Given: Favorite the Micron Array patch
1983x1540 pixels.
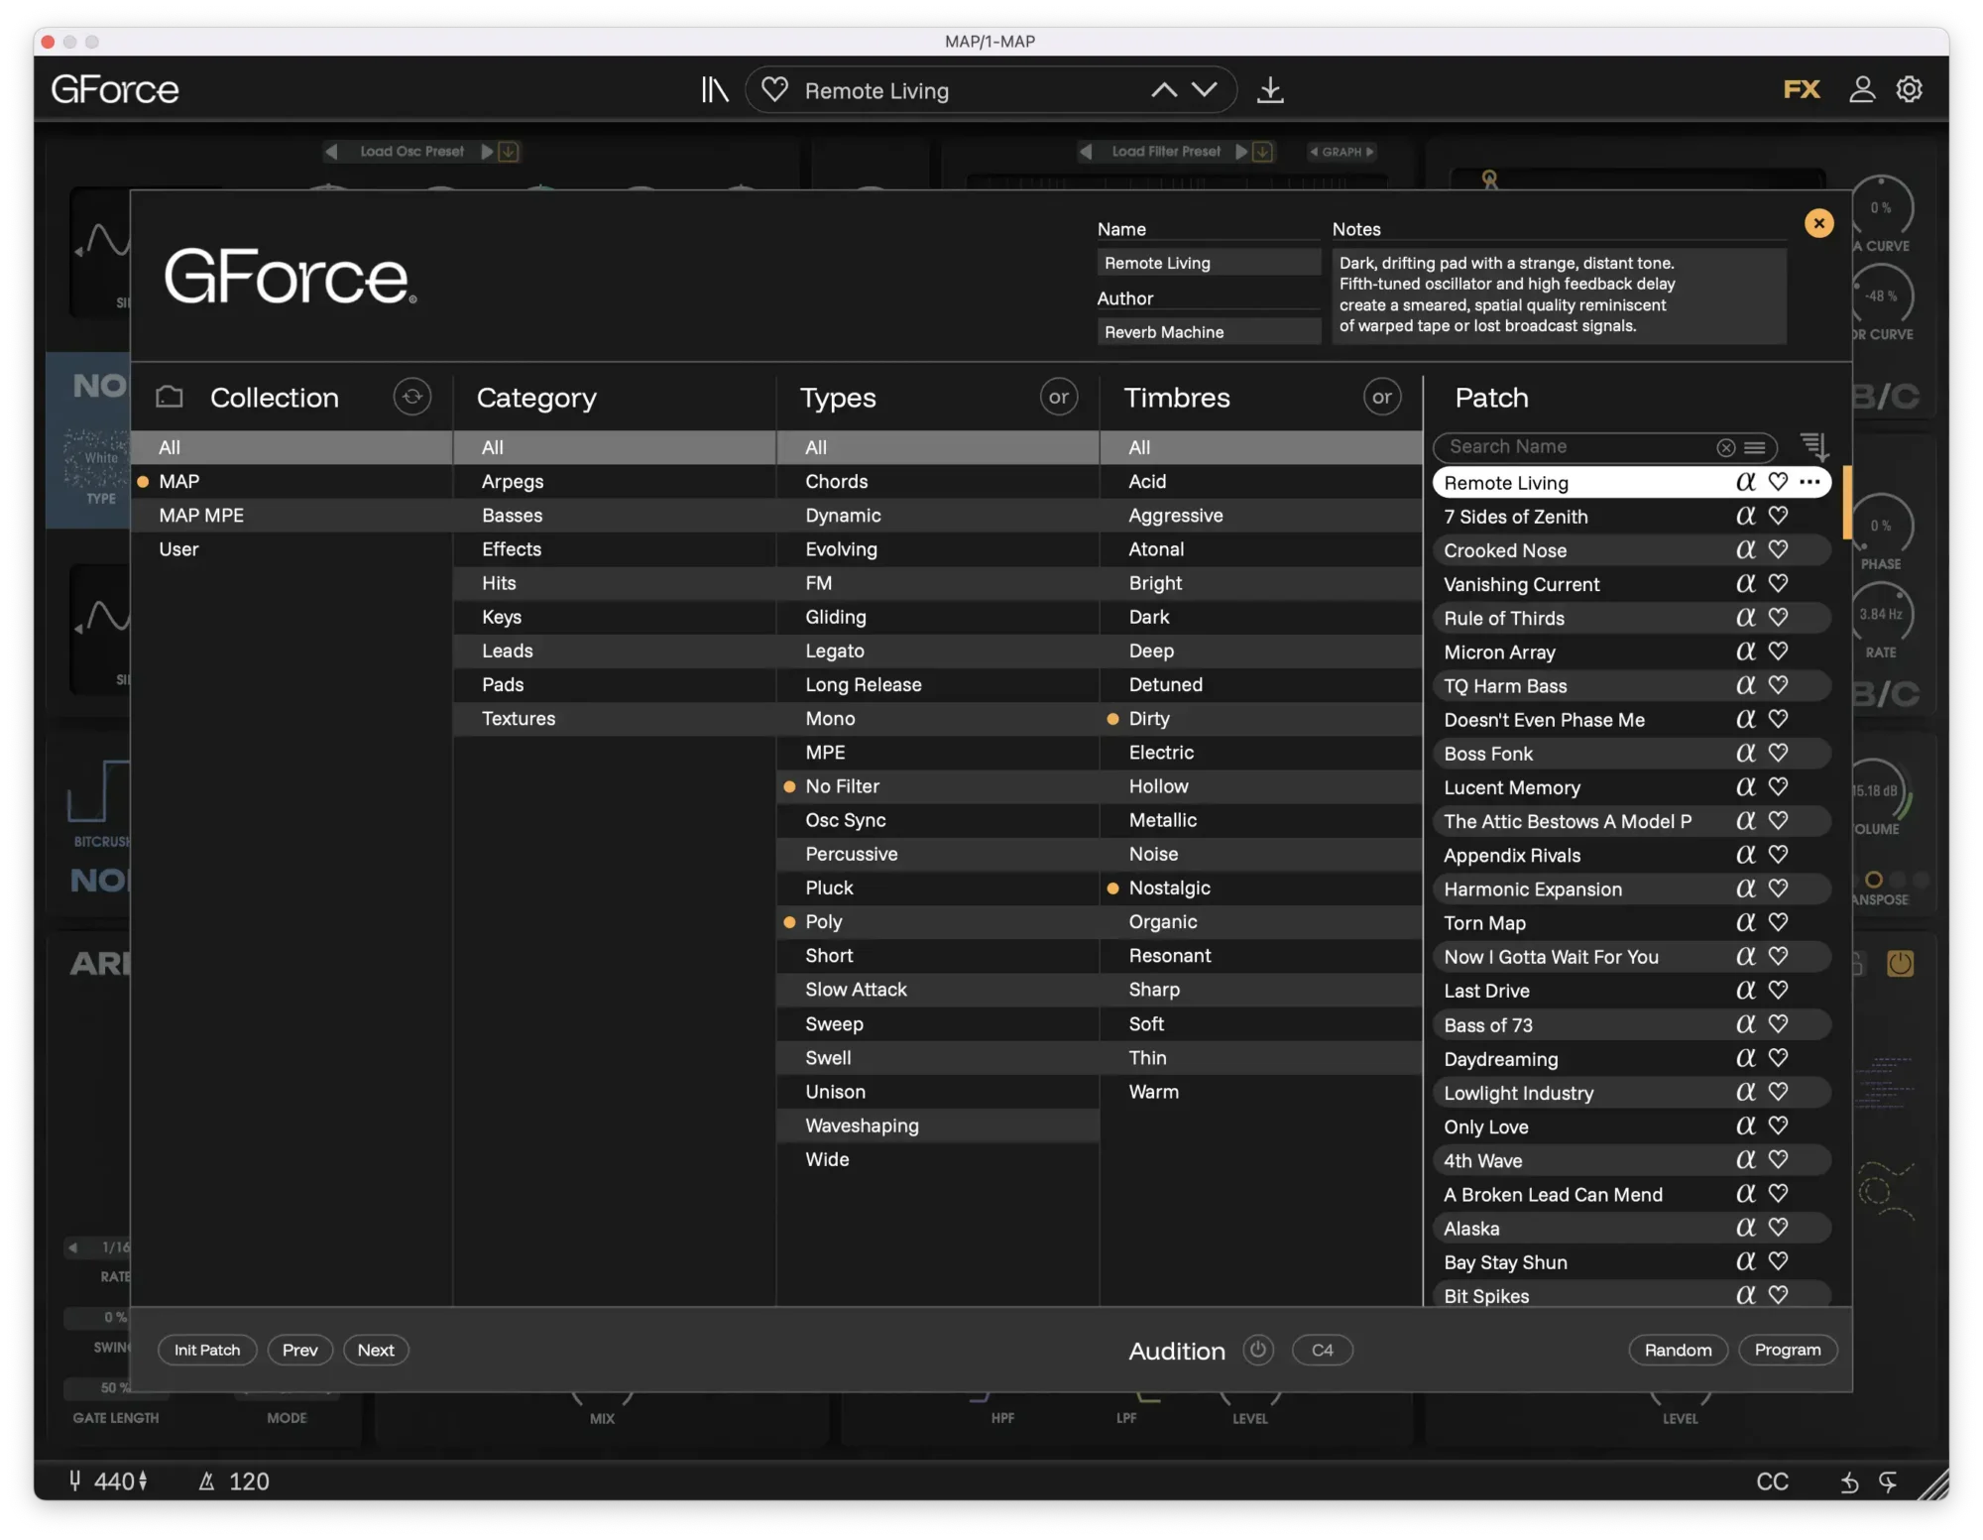Looking at the screenshot, I should pyautogui.click(x=1778, y=651).
